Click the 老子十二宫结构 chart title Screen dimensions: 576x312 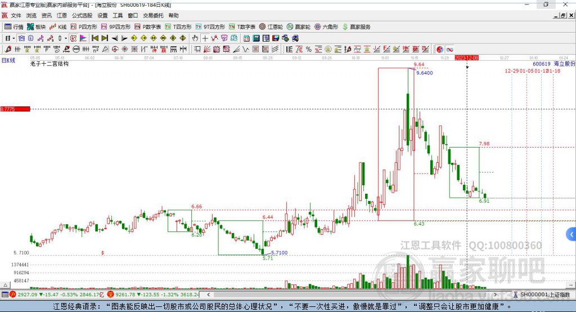point(49,64)
